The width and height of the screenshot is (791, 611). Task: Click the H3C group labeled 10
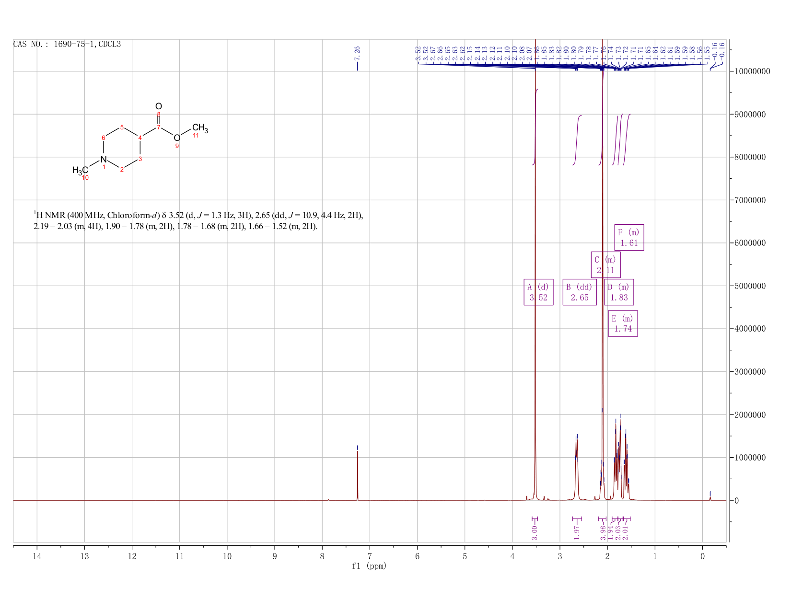click(81, 170)
